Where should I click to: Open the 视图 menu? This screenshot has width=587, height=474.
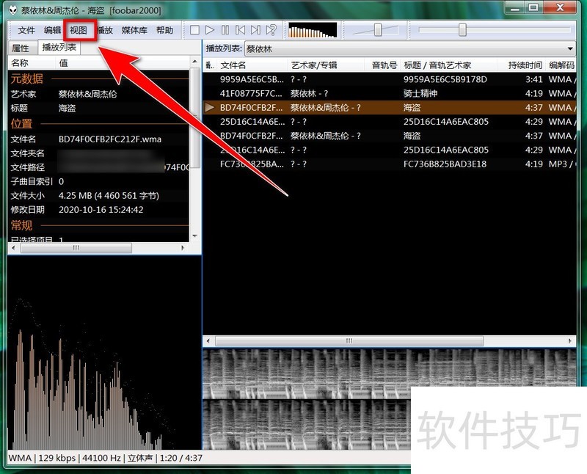[x=79, y=30]
